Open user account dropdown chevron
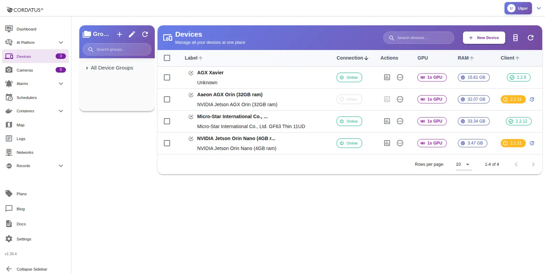This screenshot has width=545, height=274. 539,8
